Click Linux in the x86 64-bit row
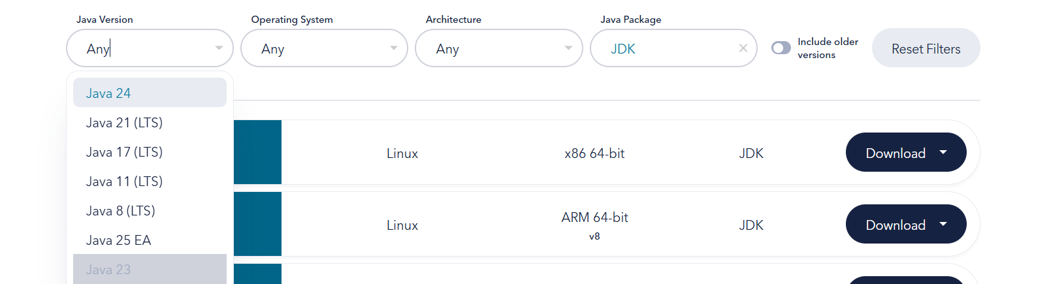Image resolution: width=1049 pixels, height=284 pixels. [402, 153]
